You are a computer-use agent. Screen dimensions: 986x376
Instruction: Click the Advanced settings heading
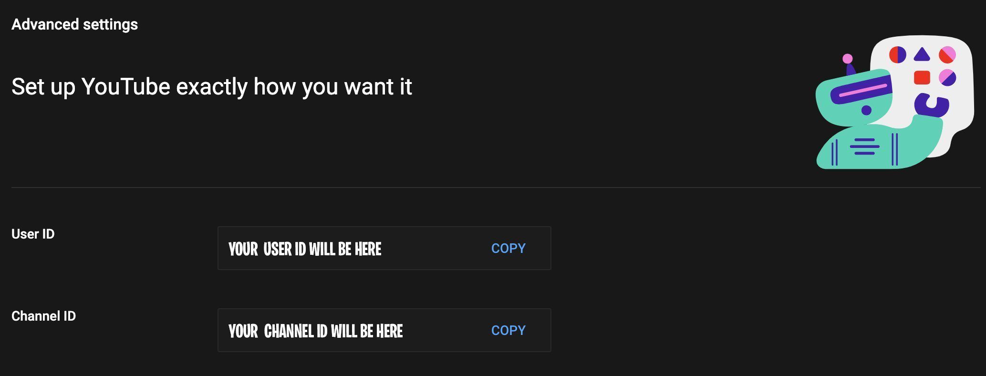click(74, 24)
